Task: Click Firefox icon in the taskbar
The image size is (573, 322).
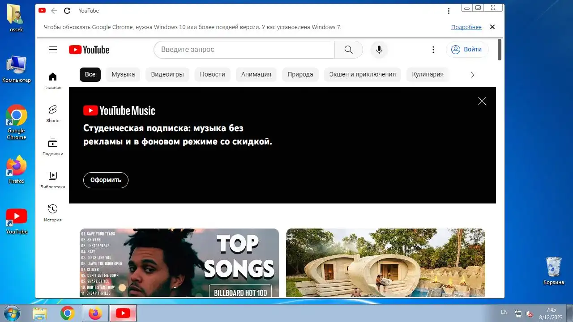Action: coord(95,314)
